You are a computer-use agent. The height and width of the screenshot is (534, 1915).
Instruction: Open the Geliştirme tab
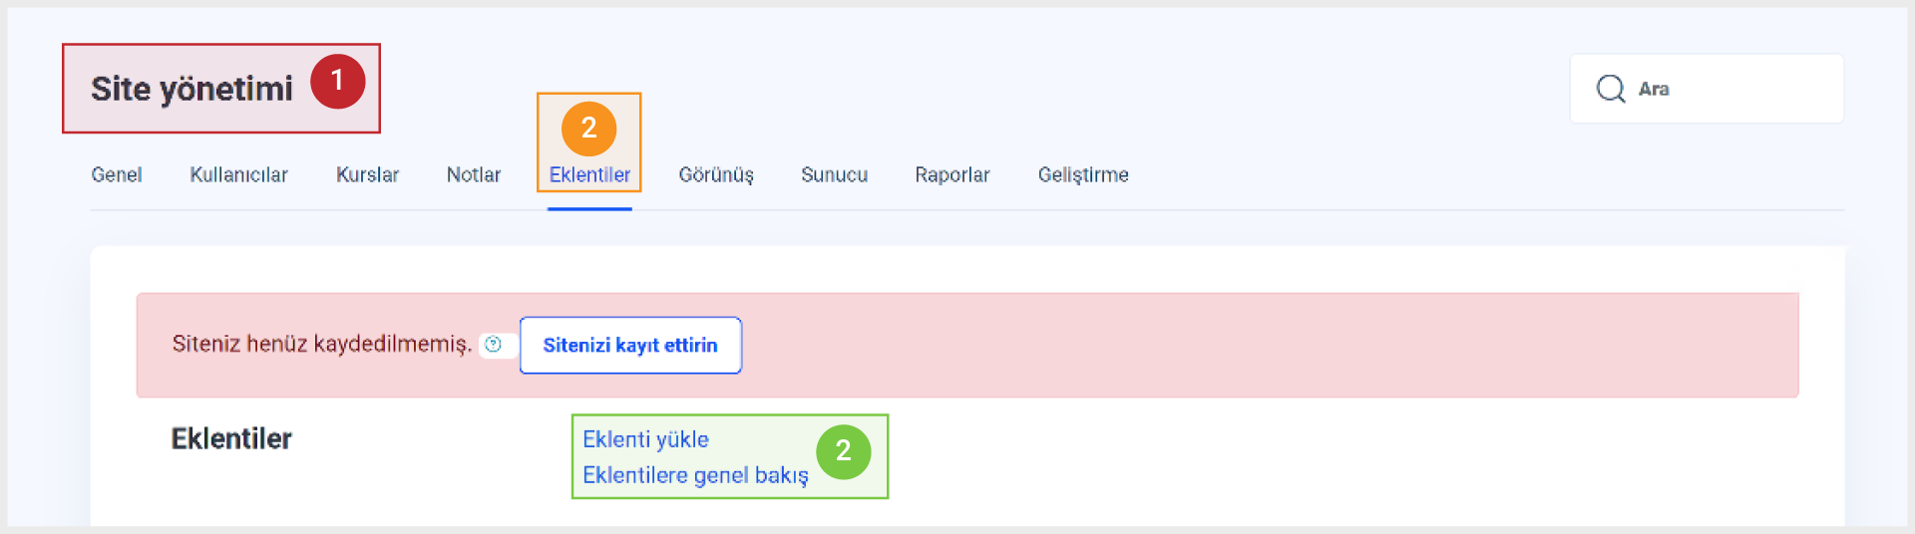click(x=1083, y=174)
